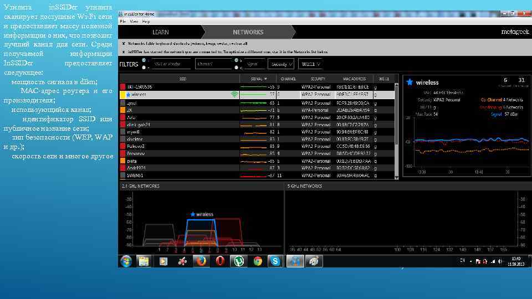Click scroll-down arrow of networks table
The image size is (532, 299).
397,177
